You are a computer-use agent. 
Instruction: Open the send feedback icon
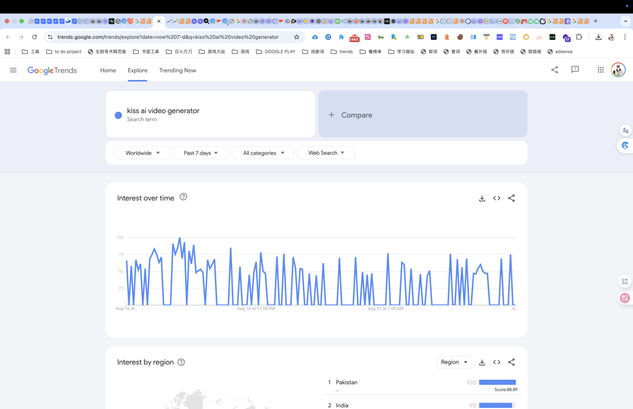pos(575,70)
